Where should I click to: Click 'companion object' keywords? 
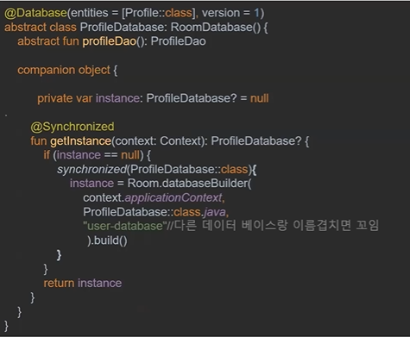click(x=64, y=70)
